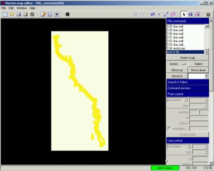The image size is (214, 171).
Task: Select '130: line wall' in command list
Action: click(x=185, y=34)
